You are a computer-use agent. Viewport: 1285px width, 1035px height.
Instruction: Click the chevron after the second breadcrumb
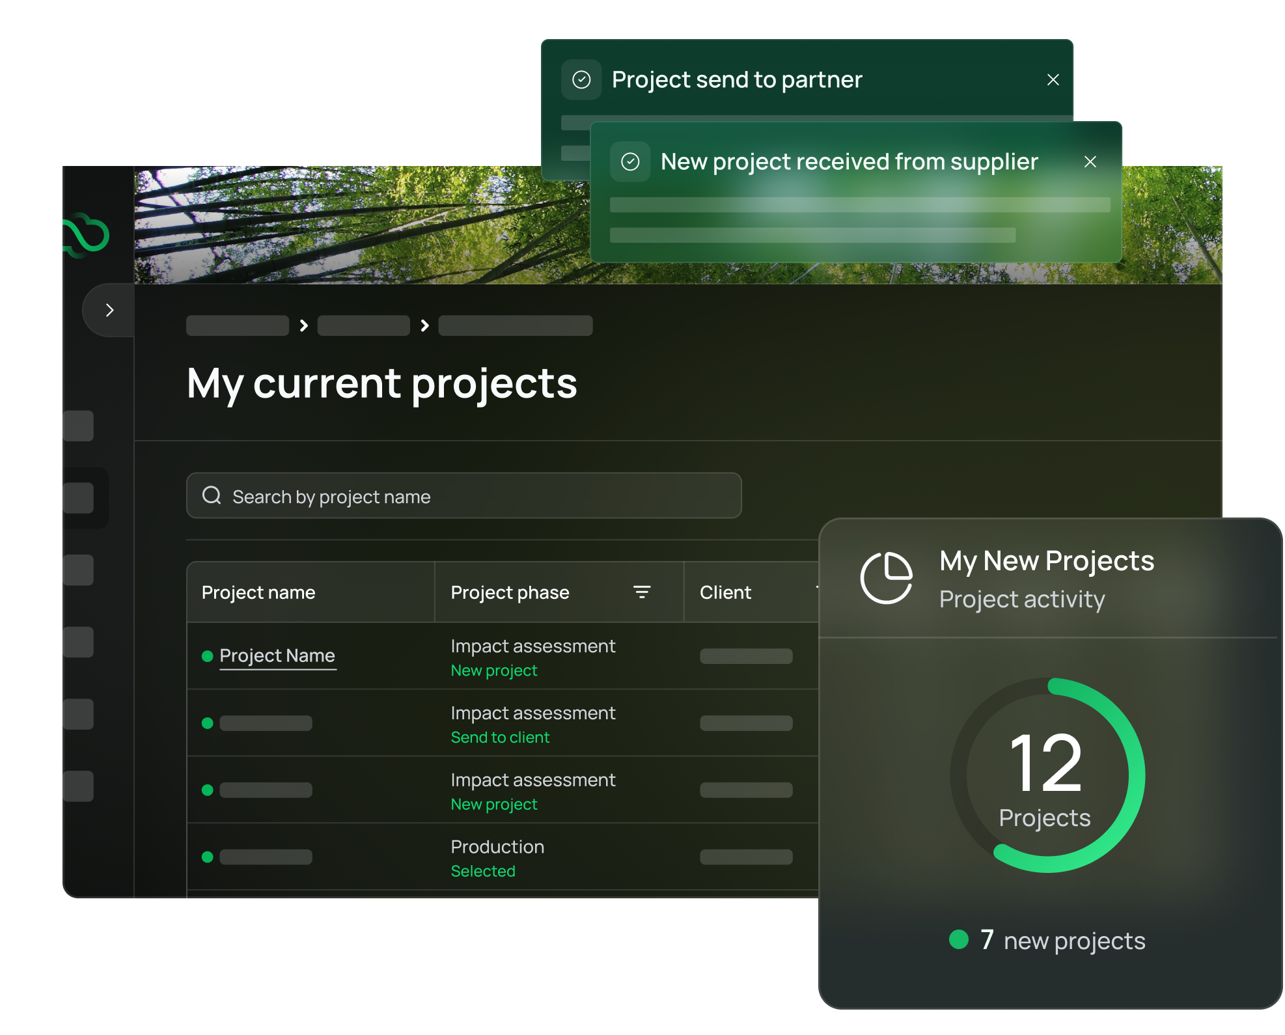tap(424, 325)
